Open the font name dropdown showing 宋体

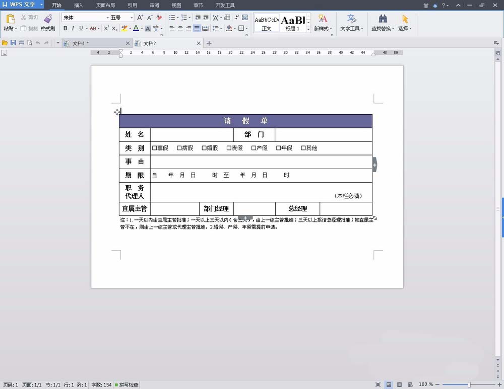coord(107,17)
